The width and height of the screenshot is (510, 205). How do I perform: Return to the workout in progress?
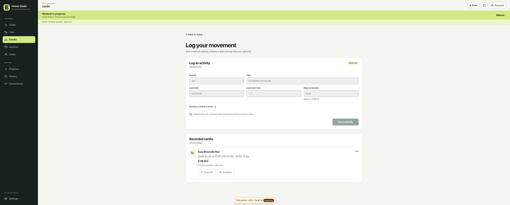pyautogui.click(x=501, y=15)
